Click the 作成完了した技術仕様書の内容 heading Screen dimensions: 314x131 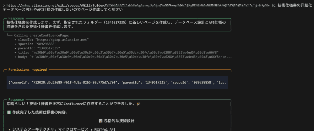pyautogui.click(x=40, y=112)
